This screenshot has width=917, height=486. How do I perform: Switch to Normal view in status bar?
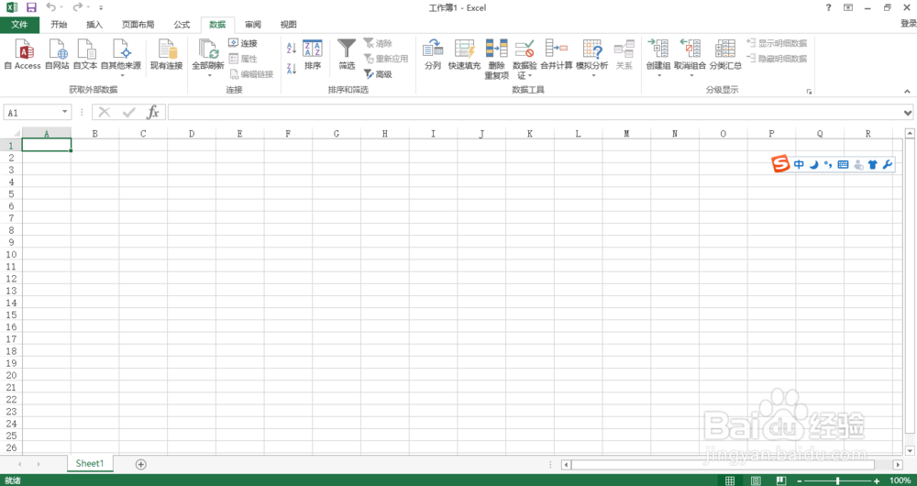tap(730, 480)
